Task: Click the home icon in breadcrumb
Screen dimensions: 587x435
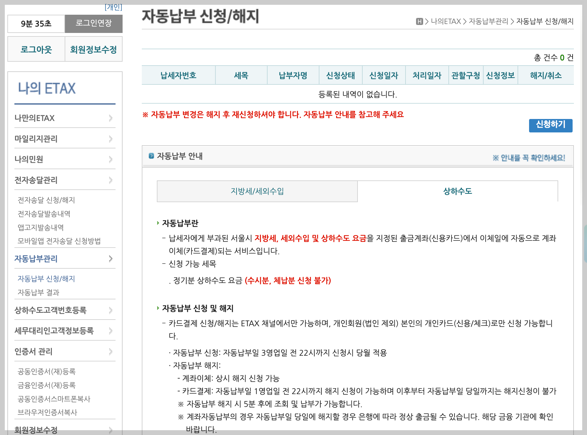Action: point(419,21)
